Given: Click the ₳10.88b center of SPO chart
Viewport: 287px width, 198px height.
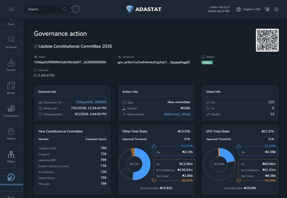Looking at the screenshot, I should pos(219,164).
